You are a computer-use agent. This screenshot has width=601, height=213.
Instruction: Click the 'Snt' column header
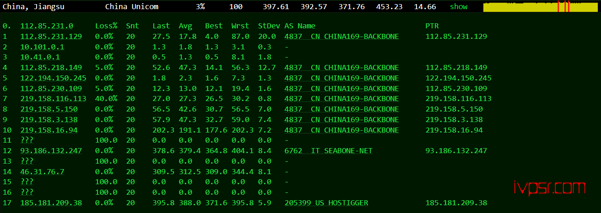tap(133, 26)
